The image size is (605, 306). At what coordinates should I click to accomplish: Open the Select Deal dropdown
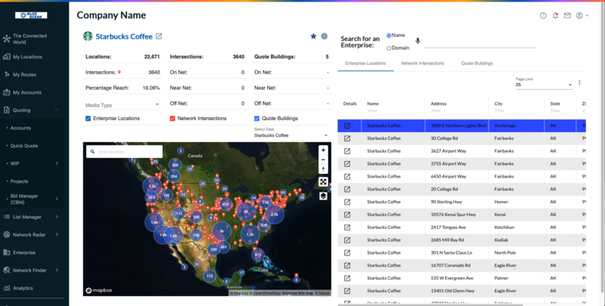(x=291, y=136)
